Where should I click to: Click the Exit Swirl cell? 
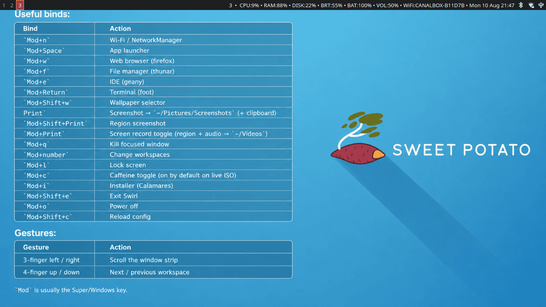[193, 196]
